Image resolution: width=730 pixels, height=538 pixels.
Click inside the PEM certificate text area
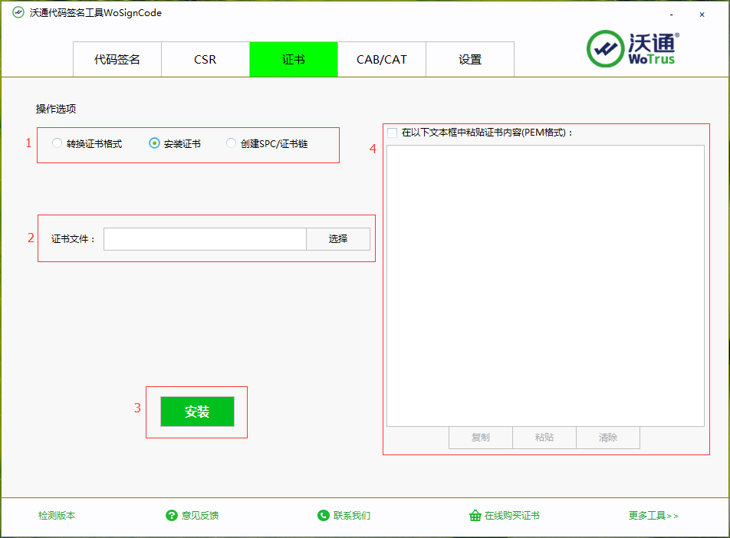click(544, 285)
